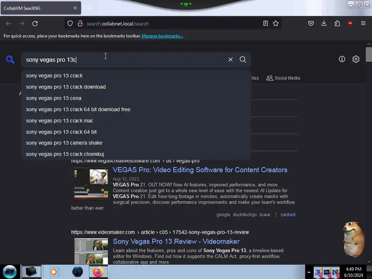Click the 'Aug 12, 2023' result date

point(126,179)
